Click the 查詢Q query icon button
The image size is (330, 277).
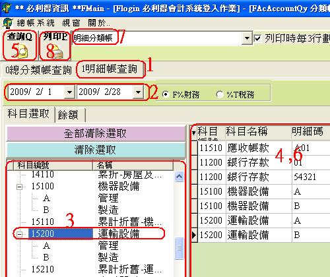(20, 46)
